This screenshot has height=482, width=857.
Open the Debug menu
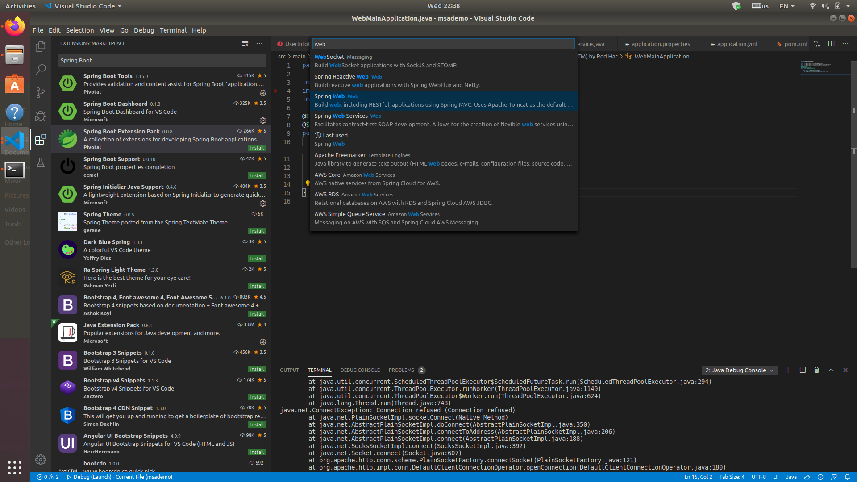(x=144, y=30)
